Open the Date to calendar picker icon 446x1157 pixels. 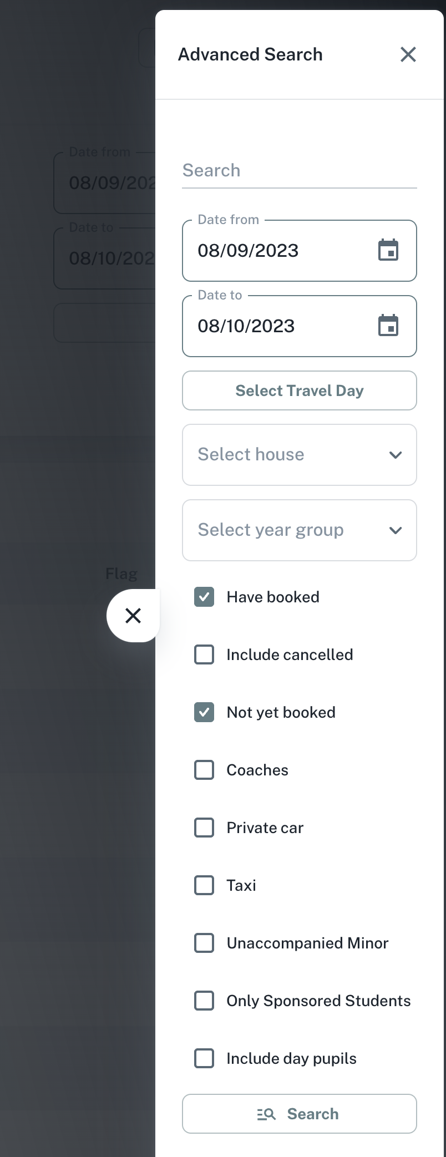click(389, 326)
